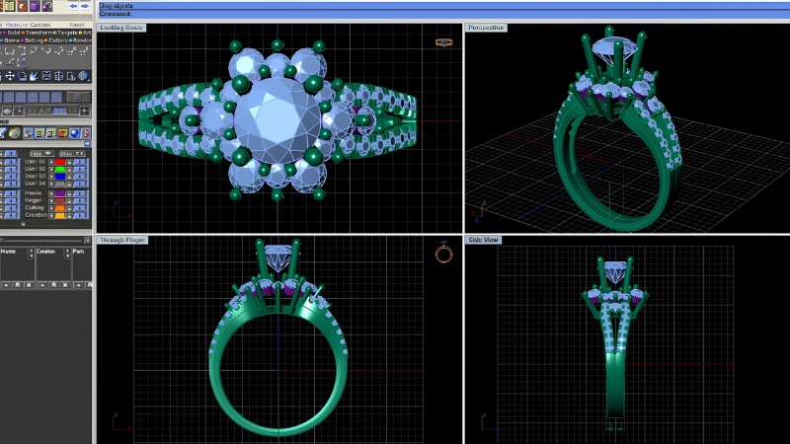Toggle the Cutting layer switch
Screen dimensions: 790x444
point(79,207)
